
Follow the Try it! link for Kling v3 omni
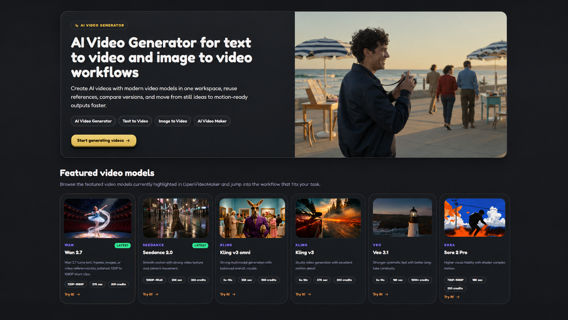coord(228,294)
